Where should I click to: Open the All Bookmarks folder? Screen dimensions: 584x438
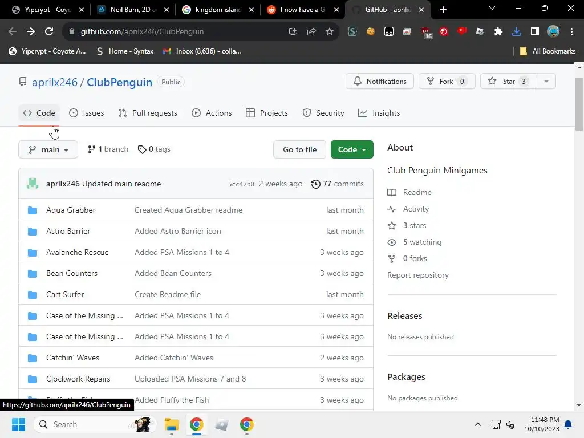pyautogui.click(x=547, y=51)
